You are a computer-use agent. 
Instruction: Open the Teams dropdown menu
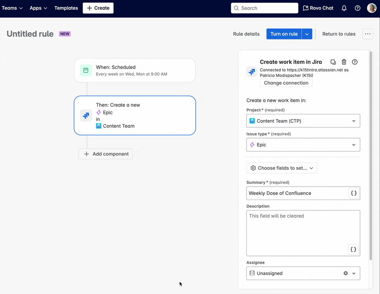(12, 8)
